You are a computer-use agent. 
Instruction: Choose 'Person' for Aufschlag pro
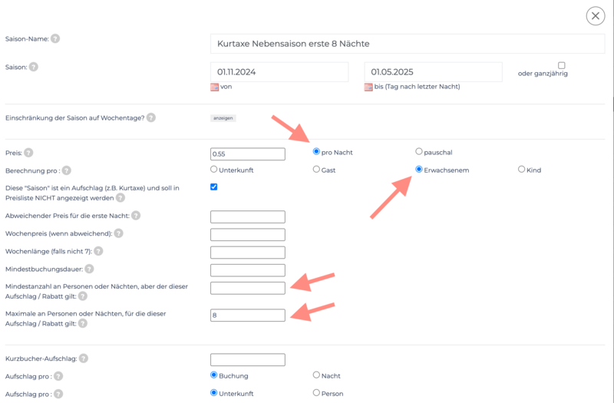[x=316, y=393]
